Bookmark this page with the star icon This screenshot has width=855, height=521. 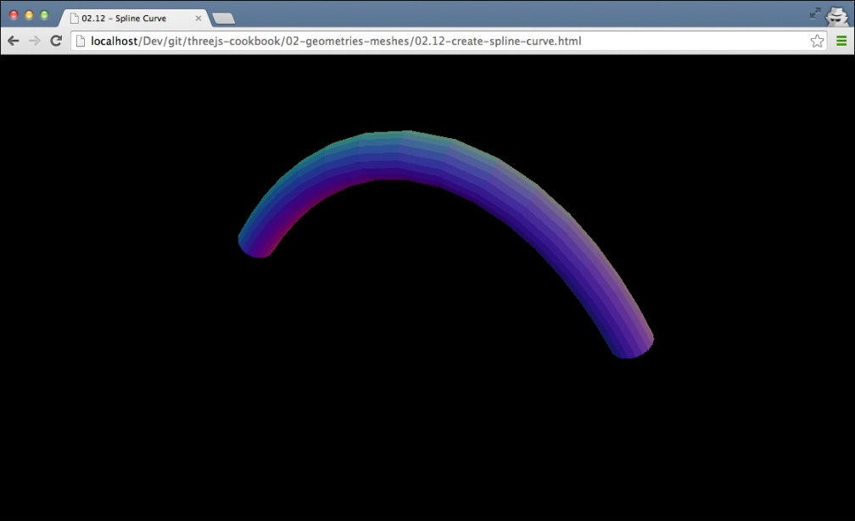[817, 41]
